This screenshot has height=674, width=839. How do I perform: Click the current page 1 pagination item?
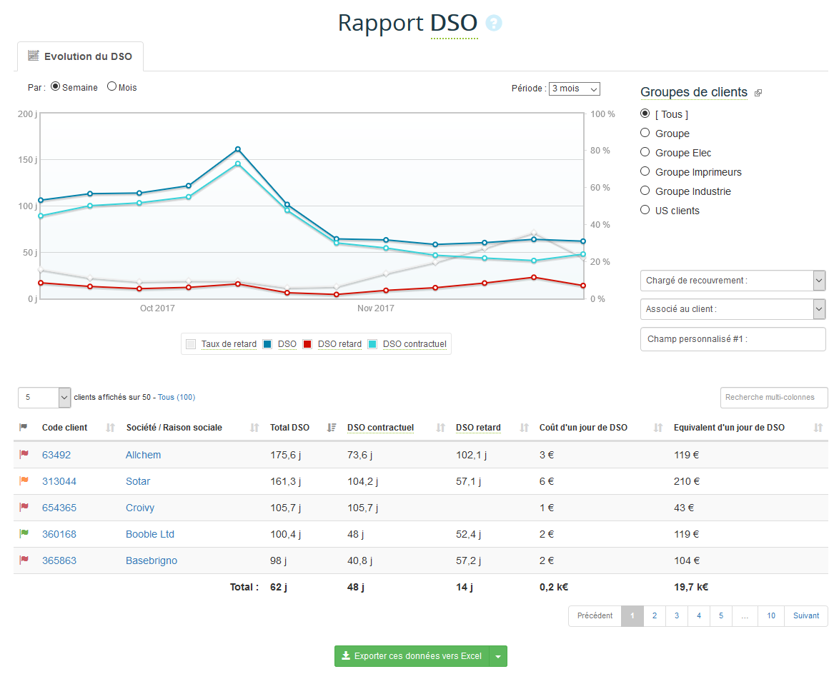[632, 615]
